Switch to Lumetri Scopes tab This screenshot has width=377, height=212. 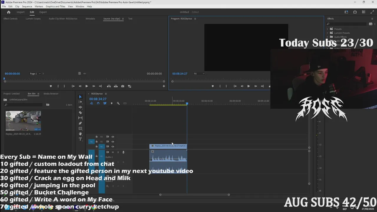pos(33,19)
